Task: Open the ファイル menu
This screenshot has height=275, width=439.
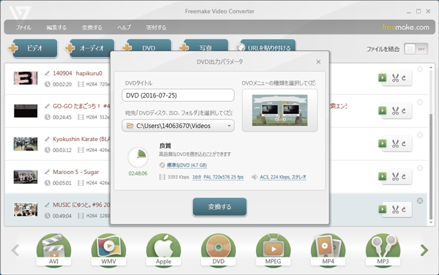Action: click(23, 27)
